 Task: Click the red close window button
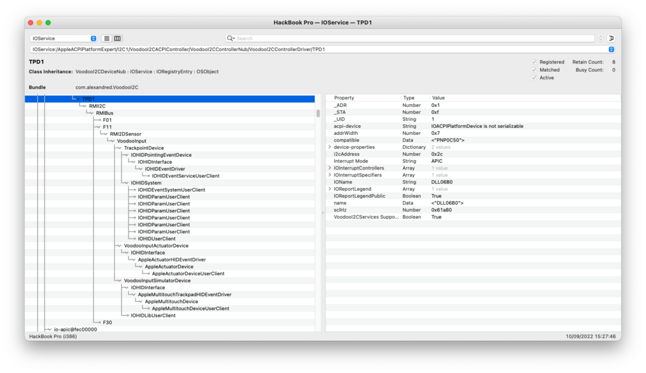pos(31,23)
